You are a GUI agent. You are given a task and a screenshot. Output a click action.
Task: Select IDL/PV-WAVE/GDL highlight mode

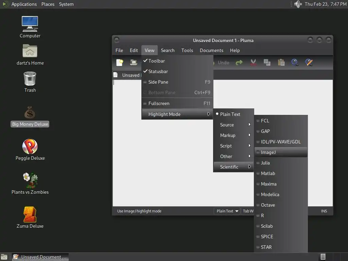coord(281,142)
